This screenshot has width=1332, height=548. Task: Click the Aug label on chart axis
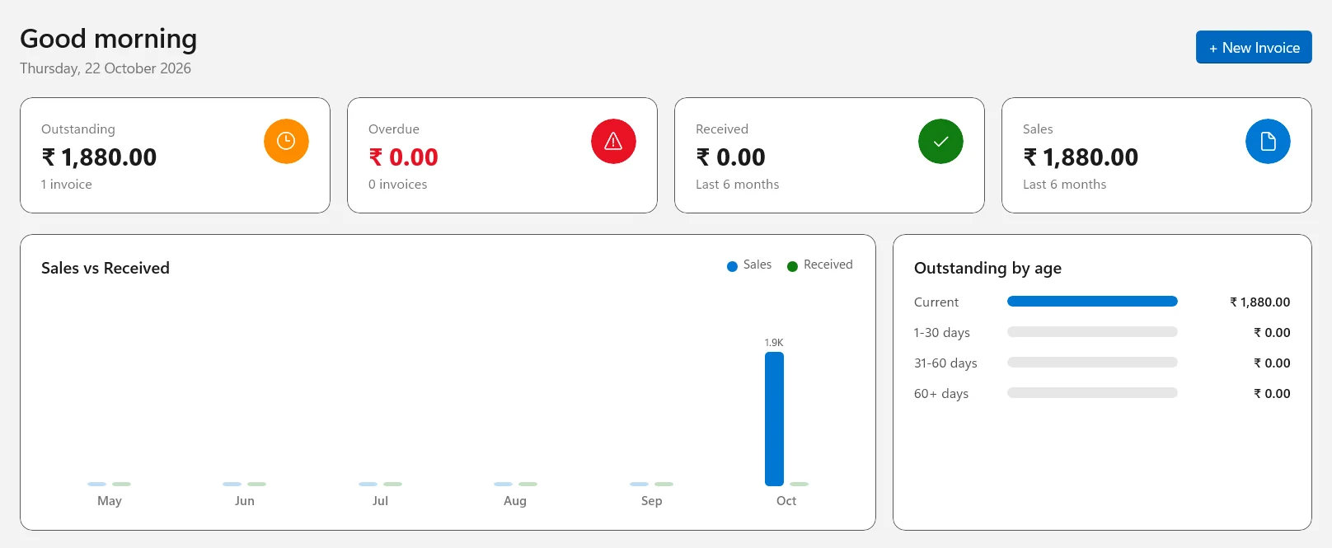515,501
